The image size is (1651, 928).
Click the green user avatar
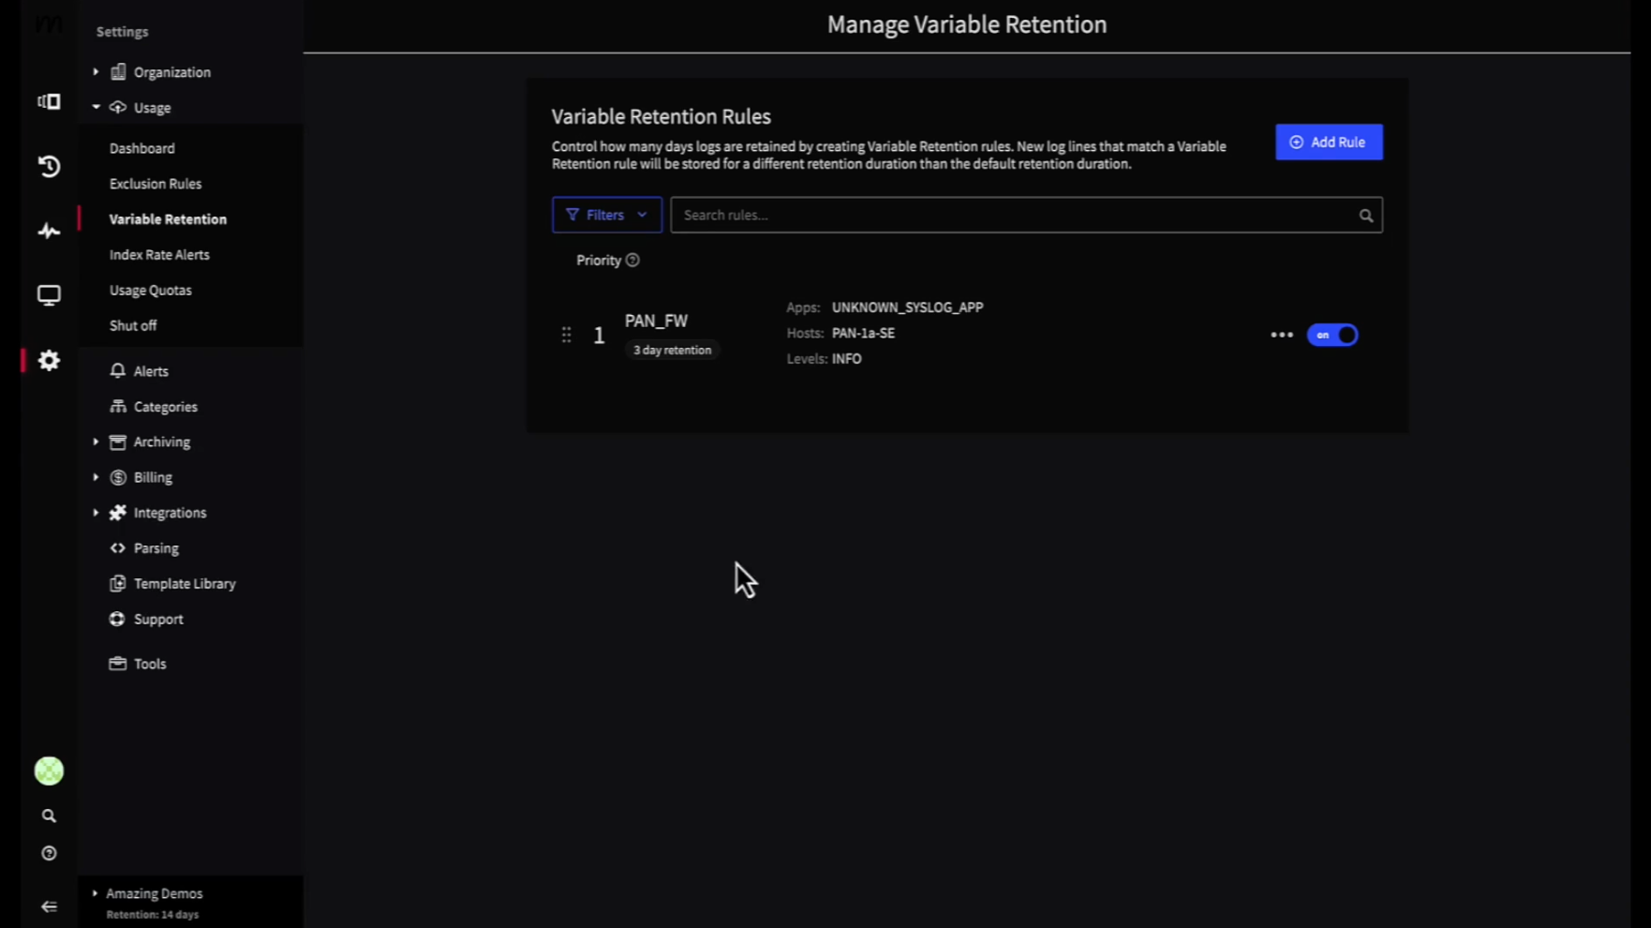click(48, 770)
